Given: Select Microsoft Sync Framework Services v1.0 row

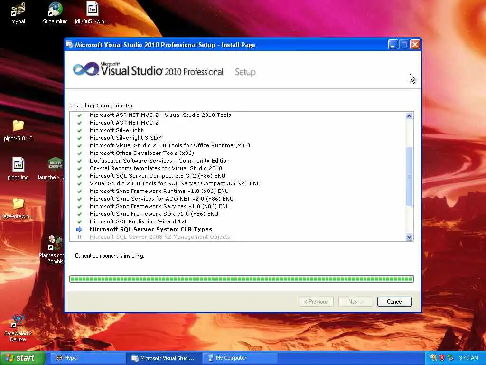Looking at the screenshot, I should (x=159, y=206).
